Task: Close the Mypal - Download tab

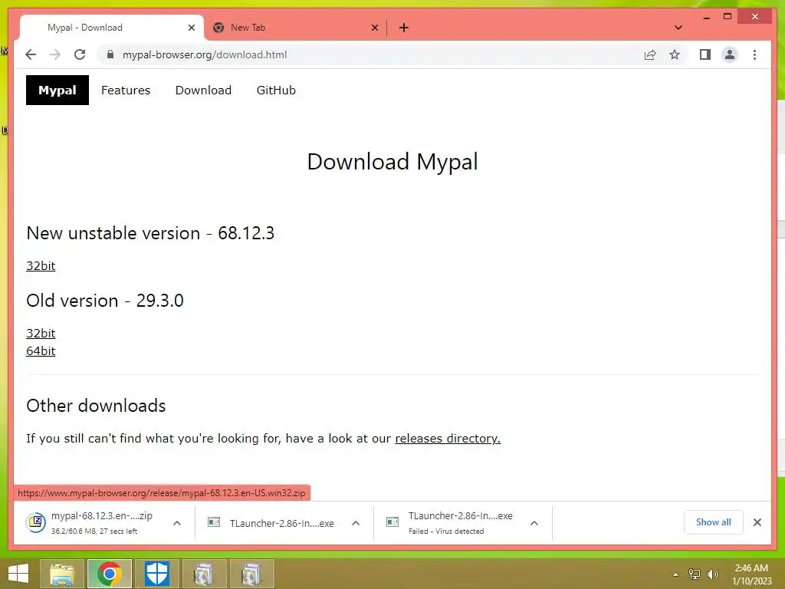Action: coord(191,28)
